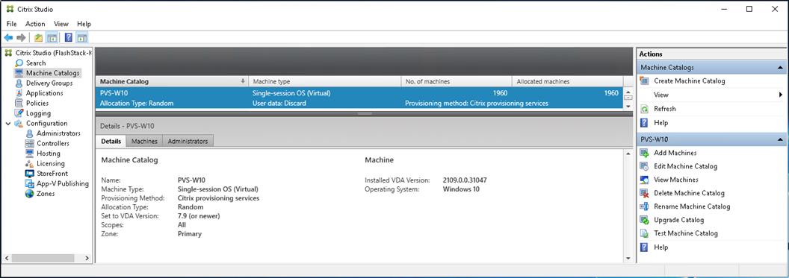Click the Forward arrow toolbar icon
This screenshot has height=278, width=789.
[21, 37]
